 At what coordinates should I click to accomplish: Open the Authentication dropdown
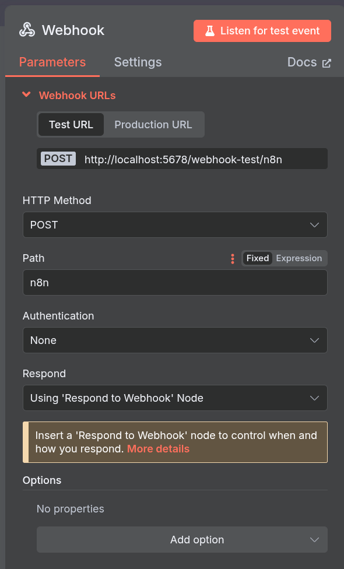pyautogui.click(x=175, y=340)
